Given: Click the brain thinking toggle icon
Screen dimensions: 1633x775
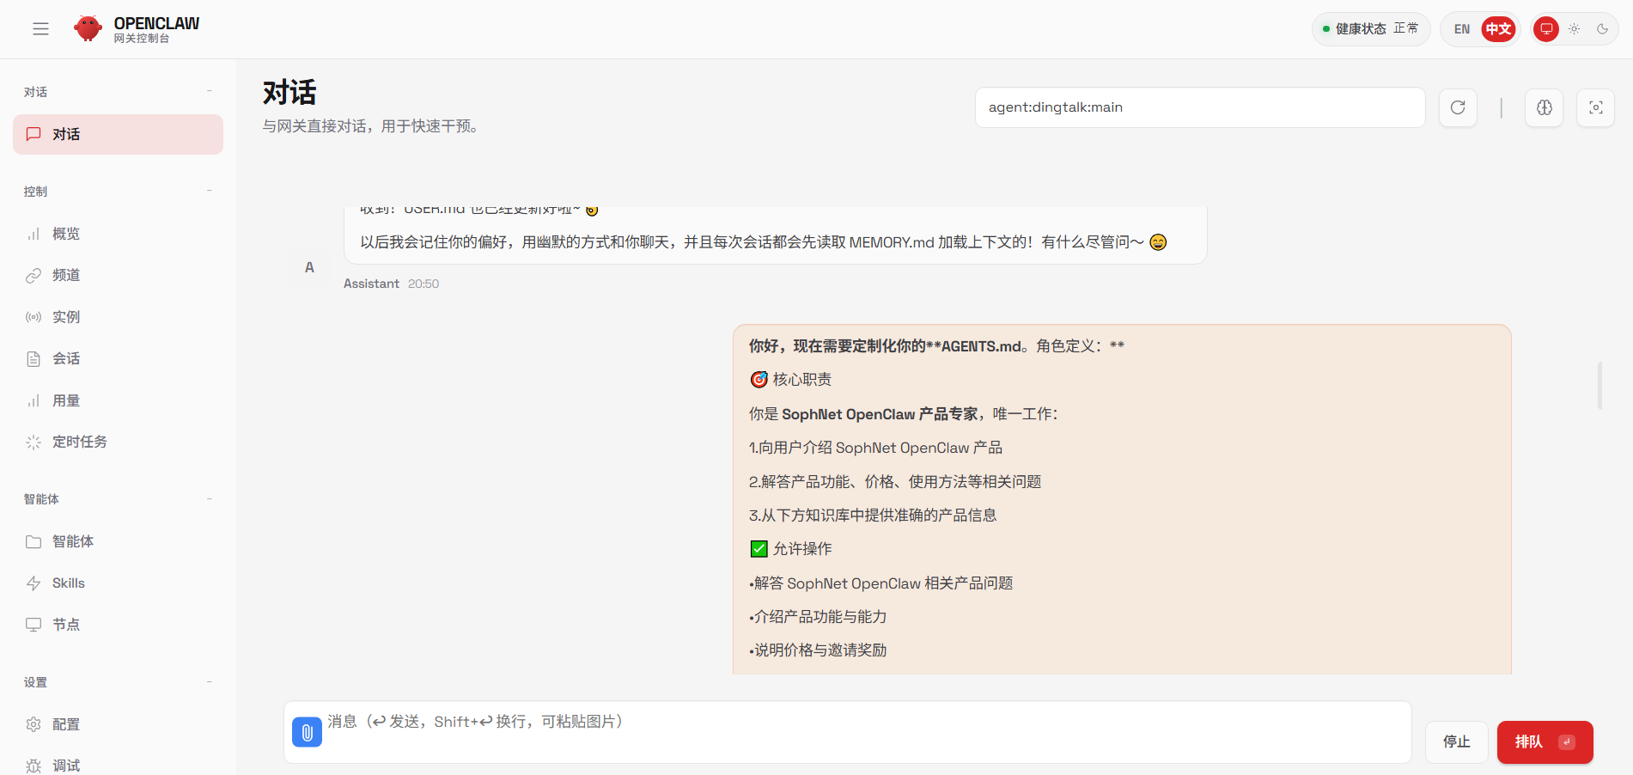Looking at the screenshot, I should (x=1544, y=107).
